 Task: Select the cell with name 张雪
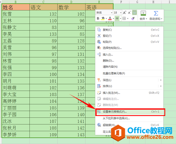click(16, 14)
